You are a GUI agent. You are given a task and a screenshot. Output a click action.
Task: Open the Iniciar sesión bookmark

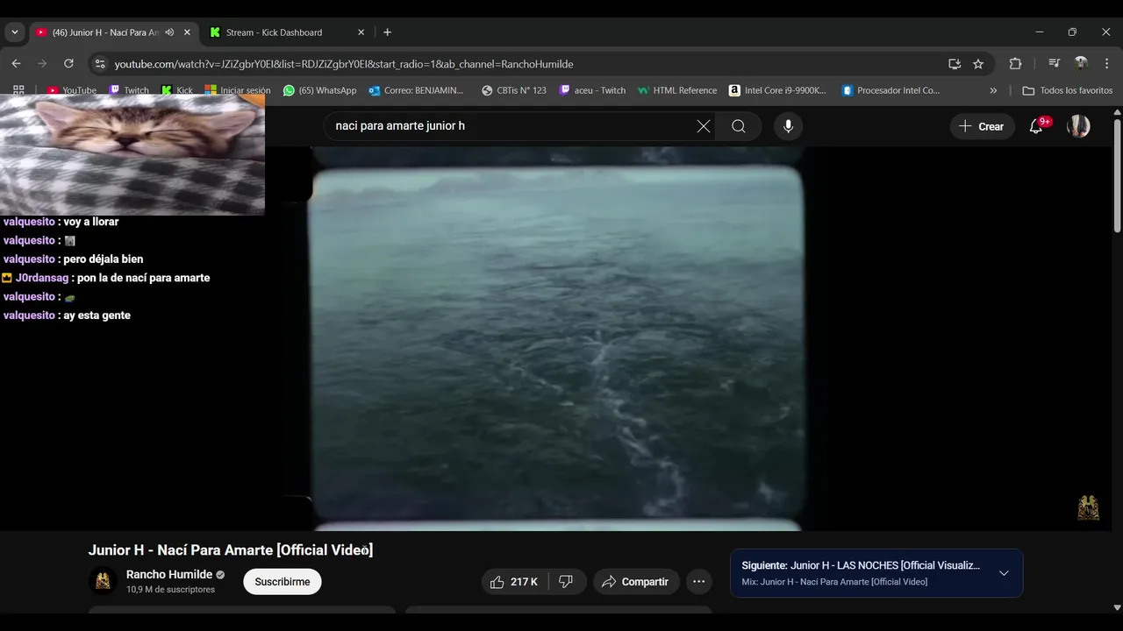pyautogui.click(x=238, y=90)
